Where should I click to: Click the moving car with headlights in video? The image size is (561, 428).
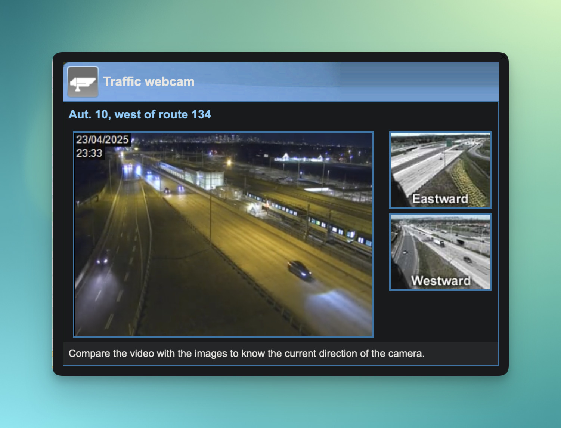pyautogui.click(x=300, y=270)
